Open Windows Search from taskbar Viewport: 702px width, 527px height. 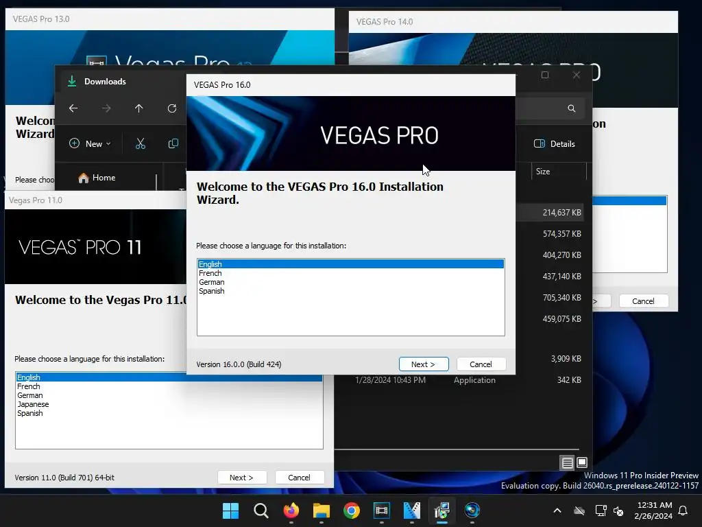[261, 511]
